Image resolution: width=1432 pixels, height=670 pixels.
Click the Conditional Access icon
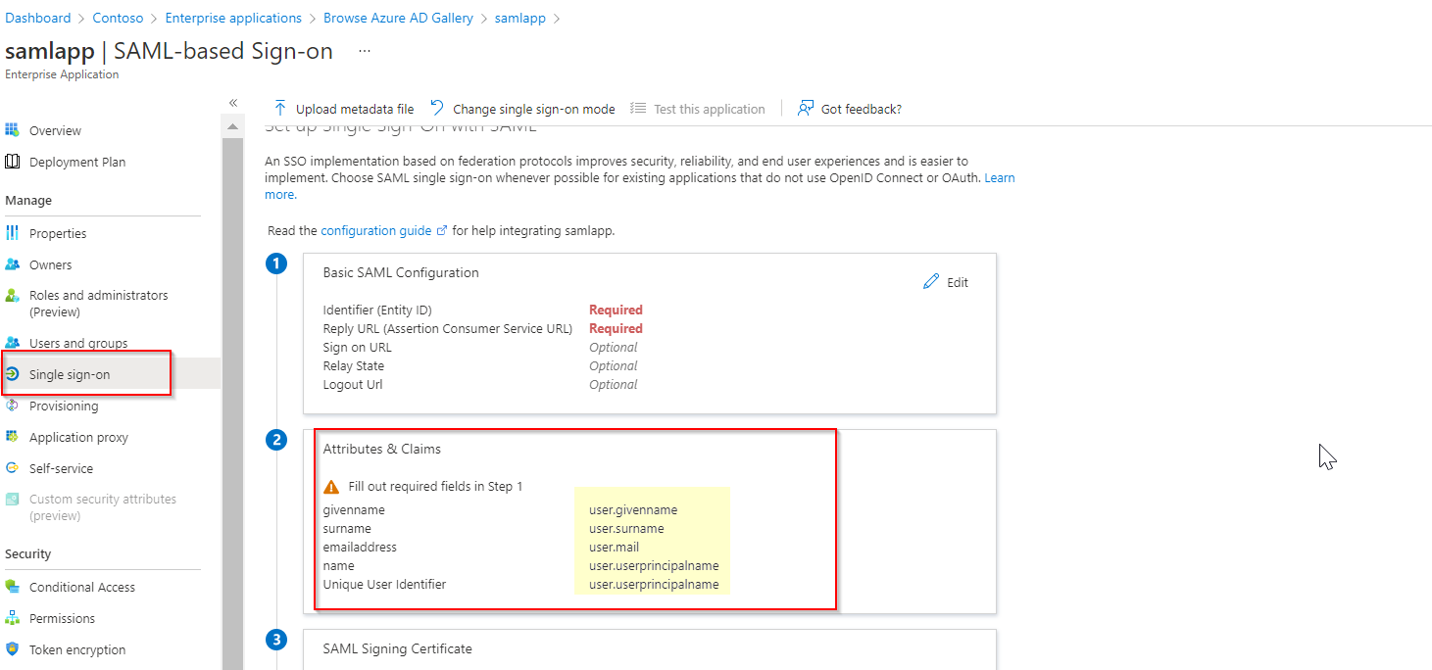click(12, 587)
